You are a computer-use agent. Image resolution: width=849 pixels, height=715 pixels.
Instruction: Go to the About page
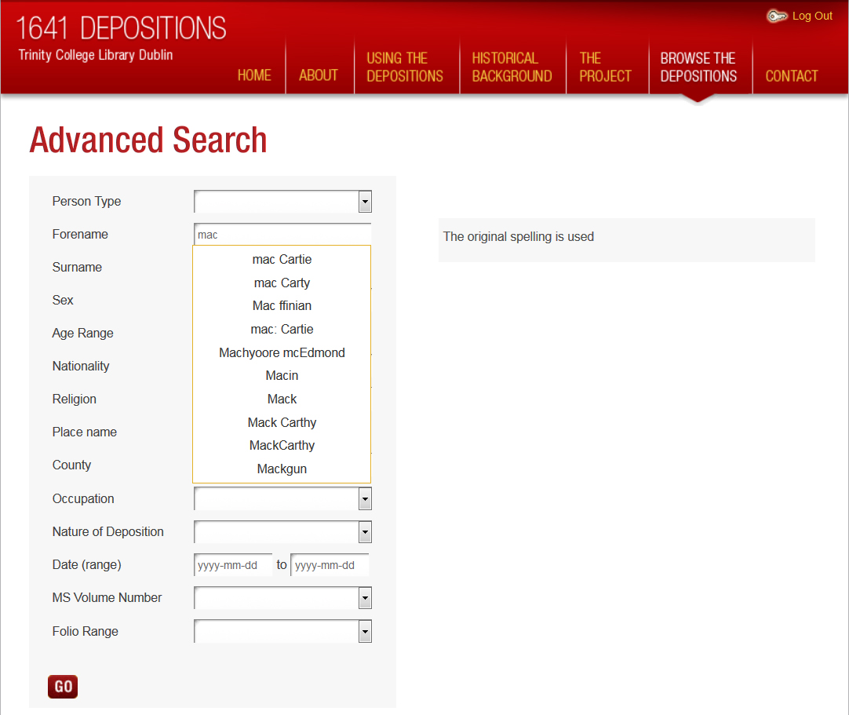point(319,75)
